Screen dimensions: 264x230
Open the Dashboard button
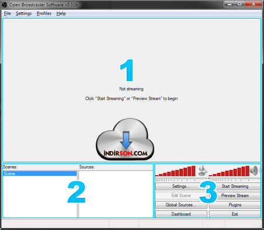pos(181,214)
